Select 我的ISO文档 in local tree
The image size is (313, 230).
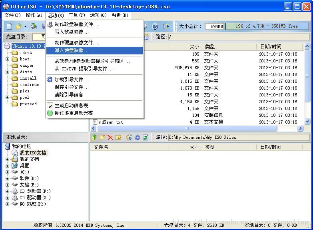(x=33, y=153)
